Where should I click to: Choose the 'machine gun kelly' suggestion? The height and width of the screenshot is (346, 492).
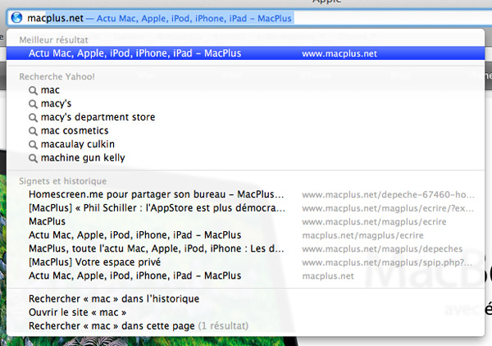click(x=246, y=157)
